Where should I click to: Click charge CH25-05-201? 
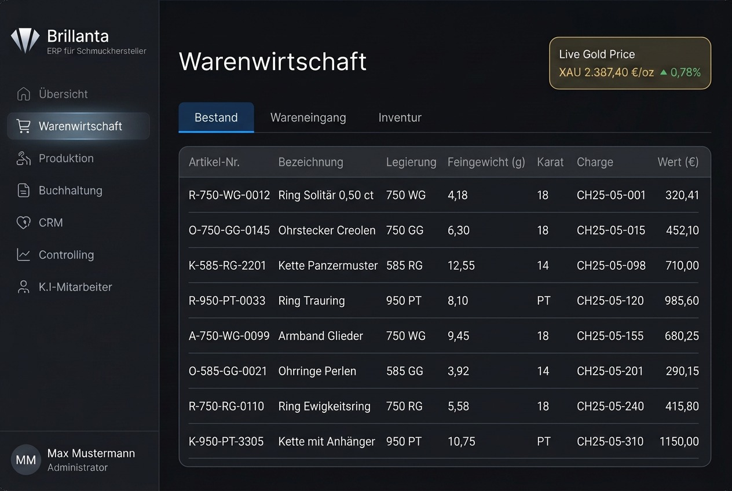point(610,371)
